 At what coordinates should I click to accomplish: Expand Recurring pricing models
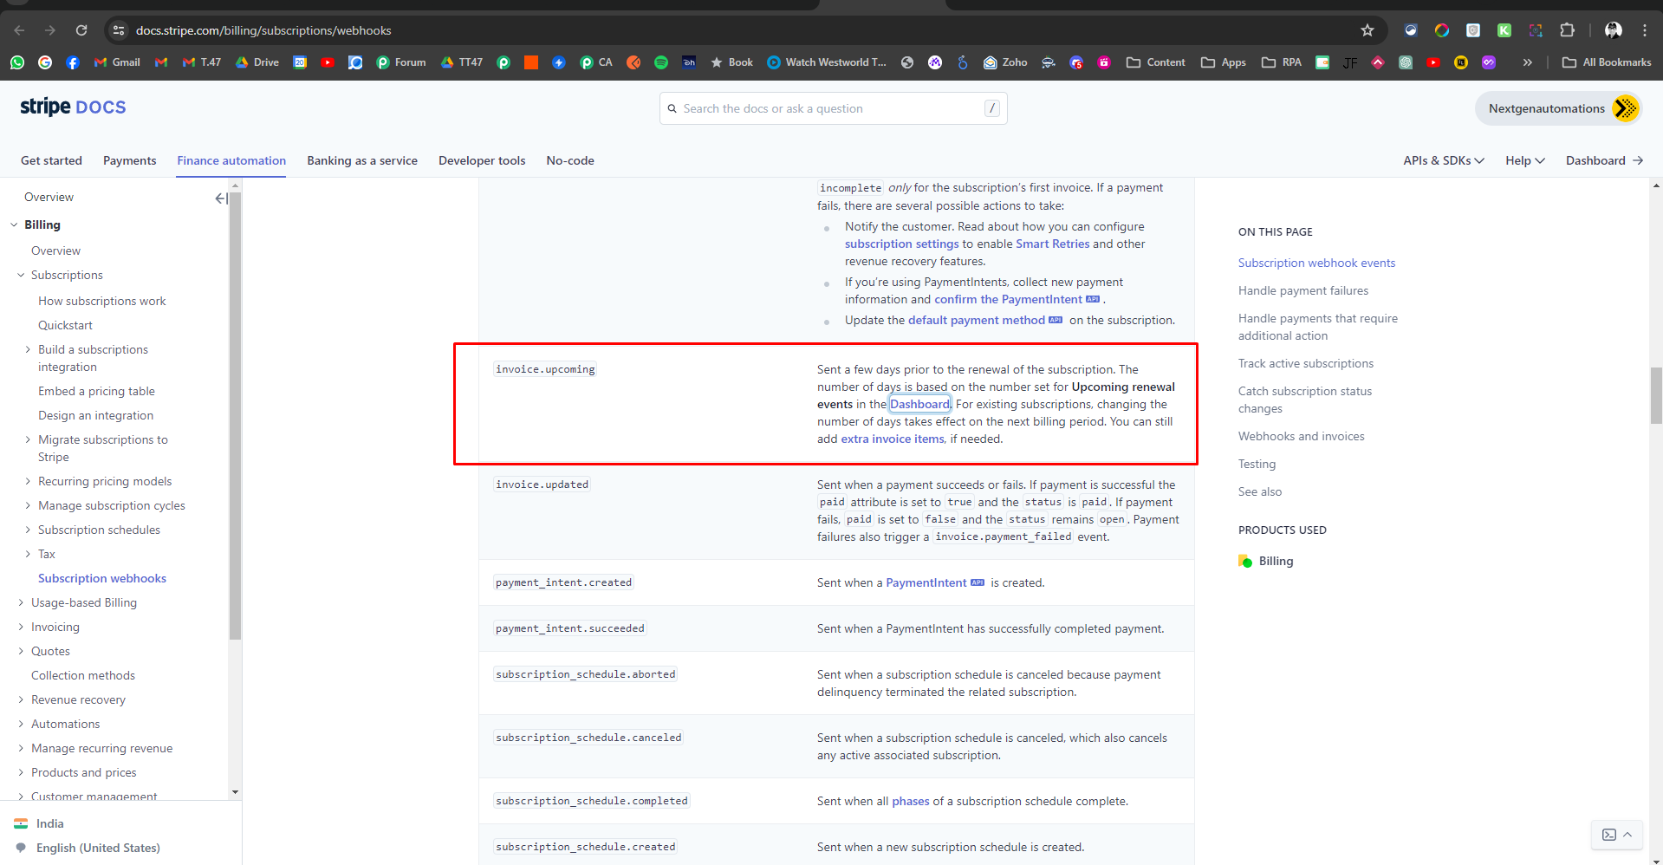pyautogui.click(x=28, y=481)
